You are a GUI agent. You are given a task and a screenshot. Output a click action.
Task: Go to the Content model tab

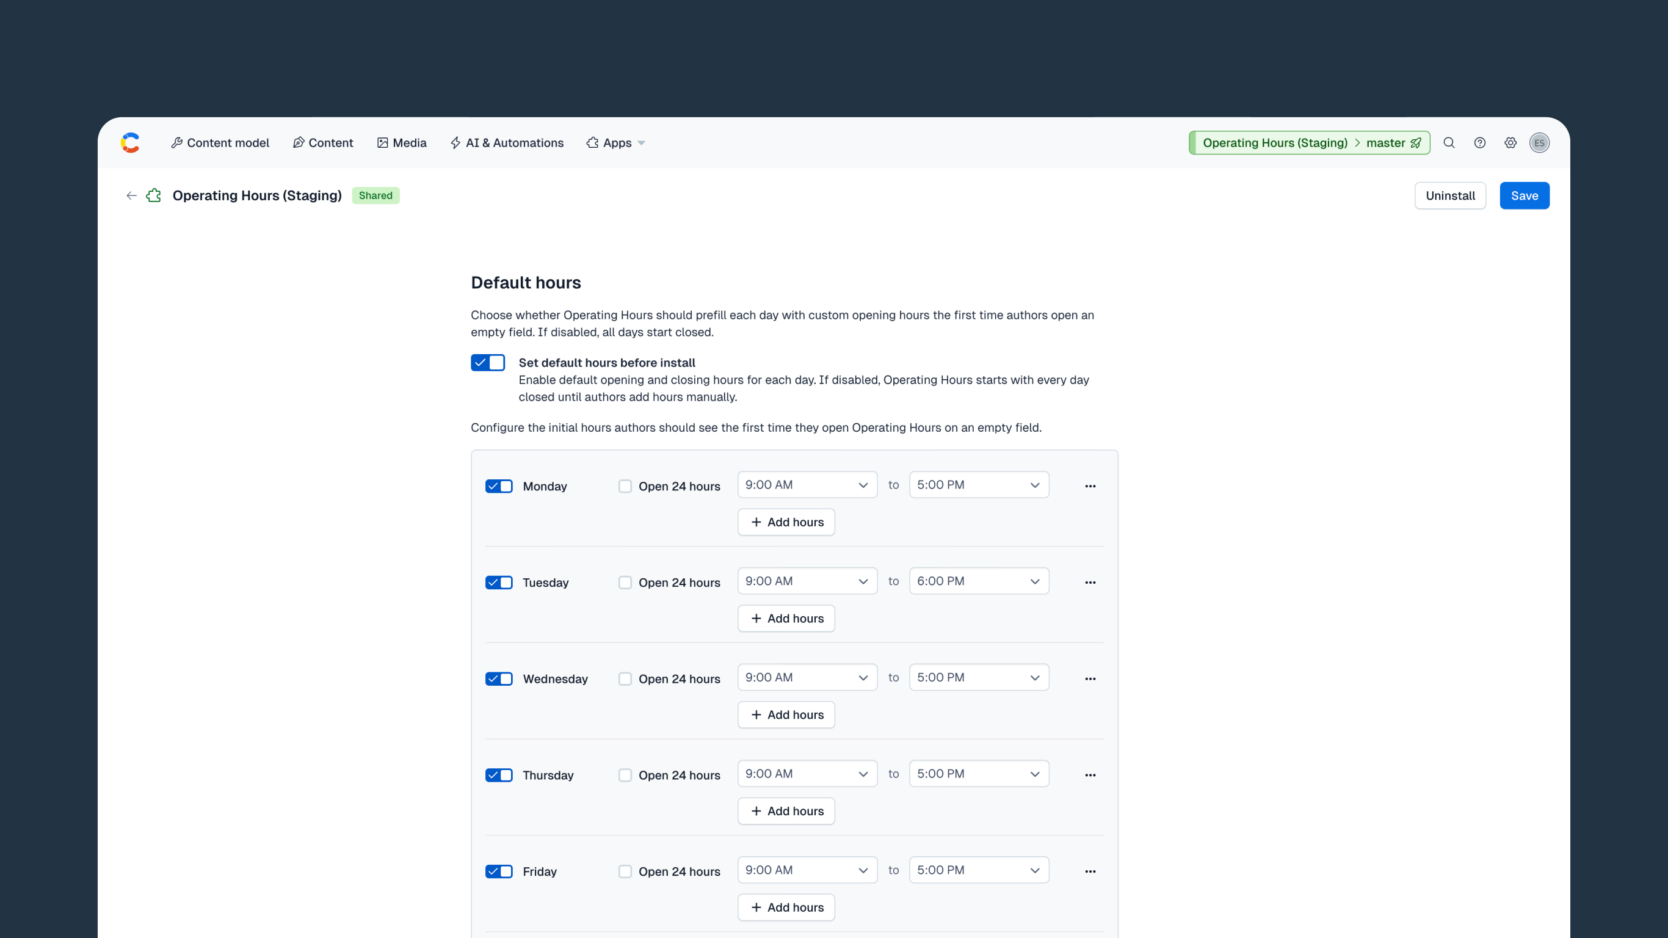coord(220,142)
